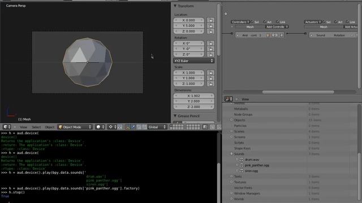
Task: Click the siren.ogg sound icon
Action: [242, 171]
